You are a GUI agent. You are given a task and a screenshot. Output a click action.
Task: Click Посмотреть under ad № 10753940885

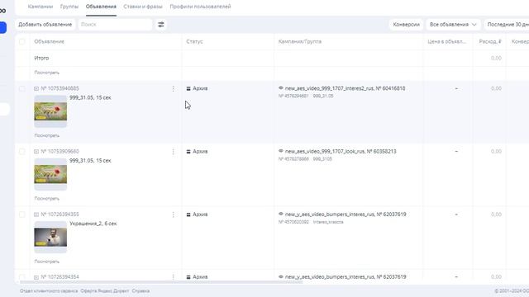tap(46, 135)
